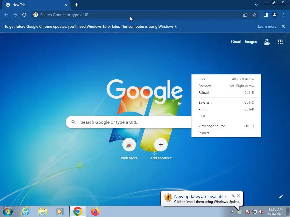Screen dimensions: 290x217
Task: Click the muted volume tray icon
Action: coord(261,212)
